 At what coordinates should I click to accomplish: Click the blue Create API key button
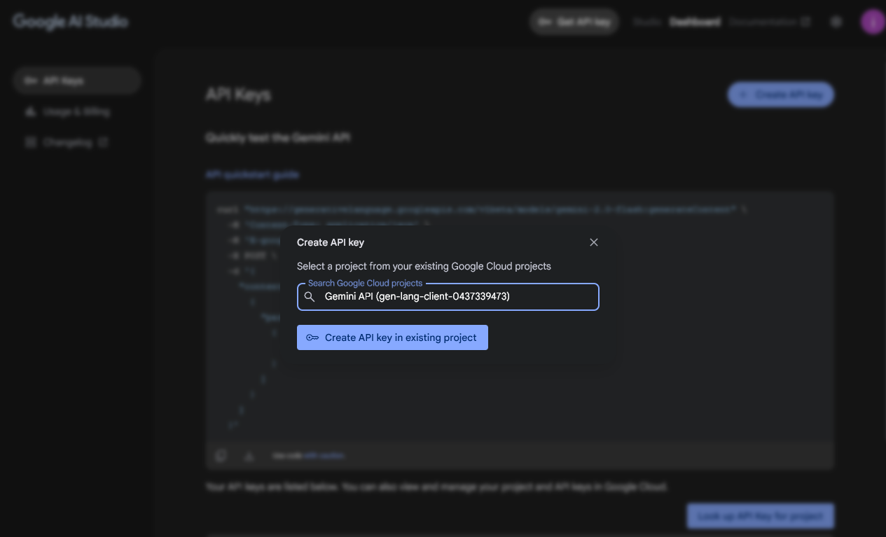[x=780, y=95]
